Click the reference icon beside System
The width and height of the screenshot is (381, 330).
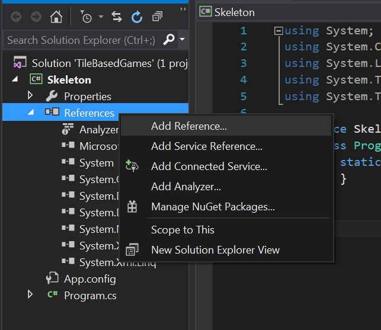(x=68, y=162)
